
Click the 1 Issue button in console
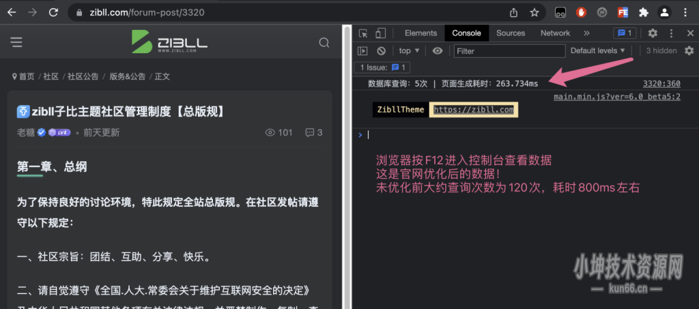[382, 68]
